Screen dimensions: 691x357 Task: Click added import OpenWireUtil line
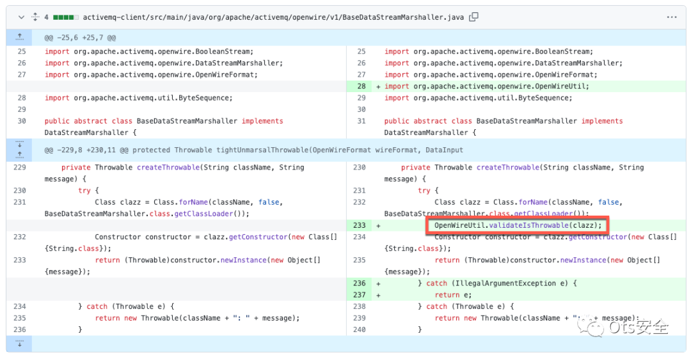pos(486,86)
